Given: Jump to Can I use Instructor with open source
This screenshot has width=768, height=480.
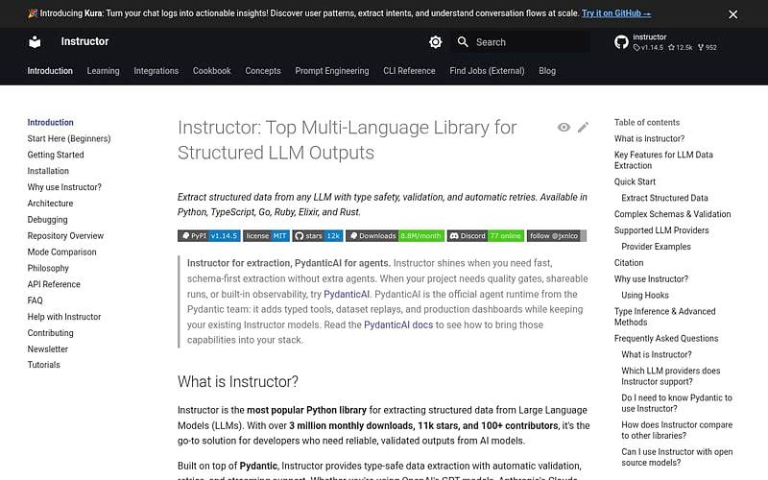Looking at the screenshot, I should [677, 457].
